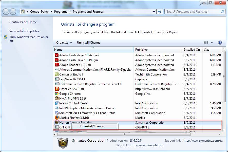Viewport: 228px width, 152px height.
Task: Select the Camtasia Studio 7 icon
Action: point(56,74)
